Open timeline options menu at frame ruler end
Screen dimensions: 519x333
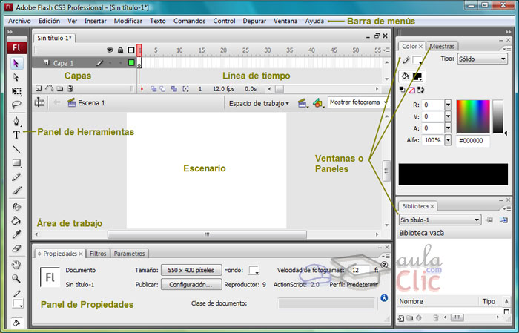(386, 50)
